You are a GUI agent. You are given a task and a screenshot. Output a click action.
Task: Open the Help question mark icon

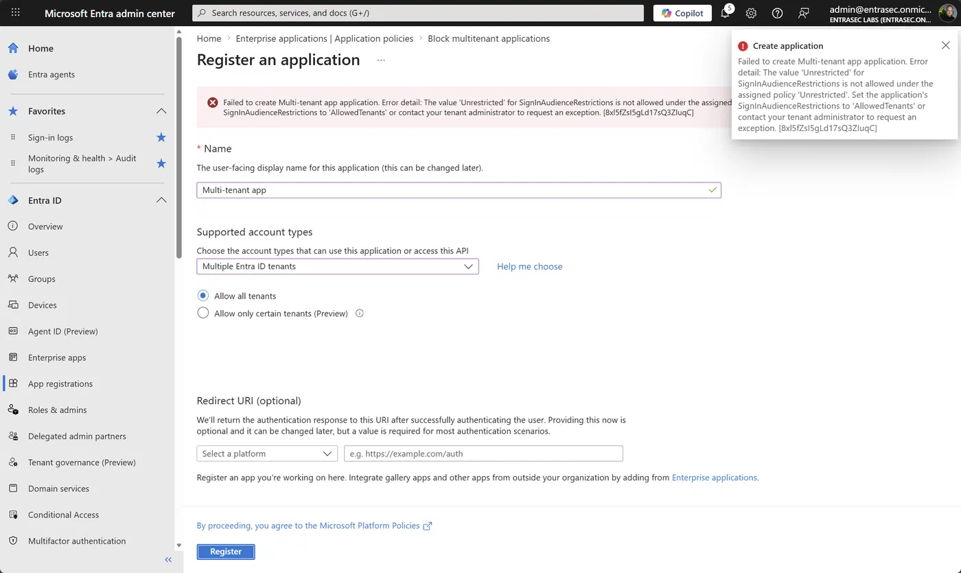[777, 13]
